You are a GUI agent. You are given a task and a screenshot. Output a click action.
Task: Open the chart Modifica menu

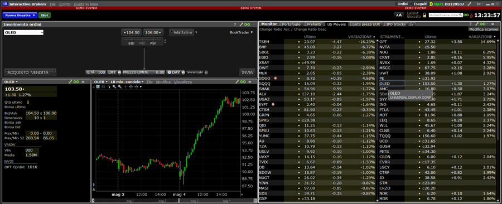coord(163,82)
